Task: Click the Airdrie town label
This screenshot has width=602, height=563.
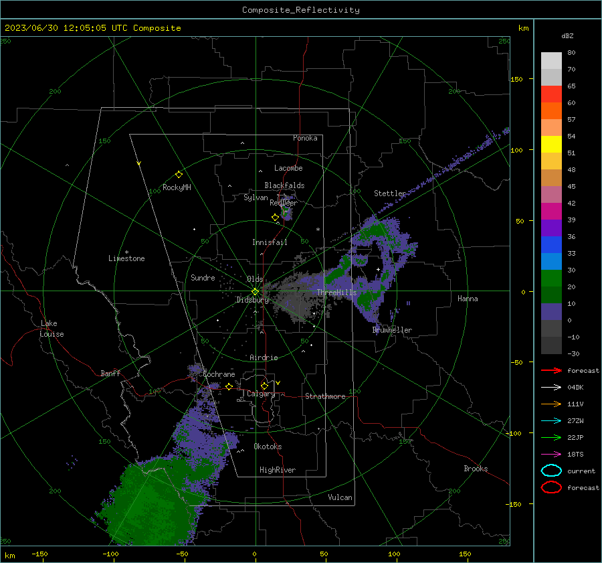Action: 264,357
